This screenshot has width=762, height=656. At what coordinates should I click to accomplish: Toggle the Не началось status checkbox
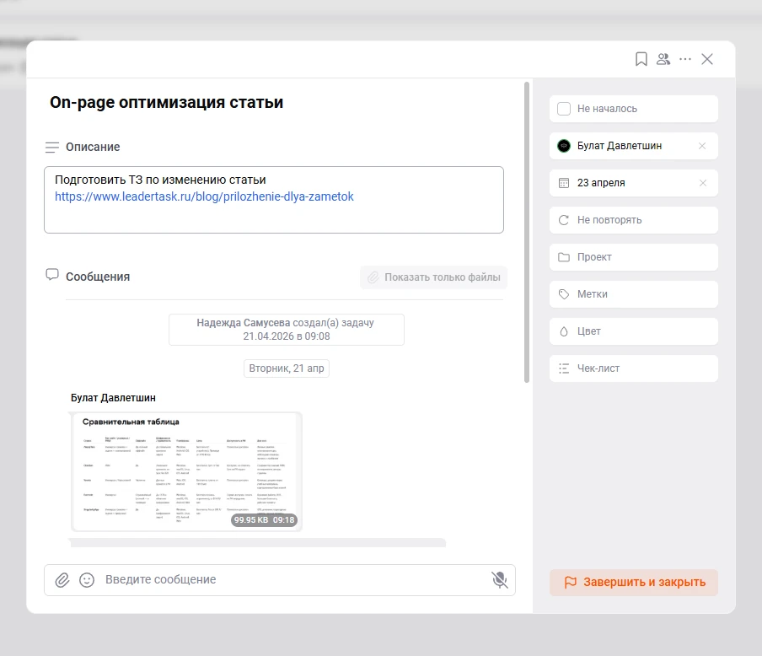565,109
